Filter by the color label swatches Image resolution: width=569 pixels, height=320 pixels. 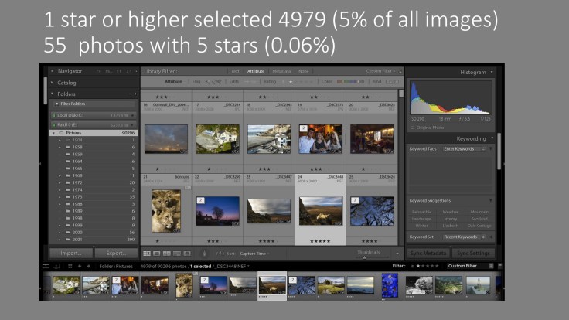[x=350, y=82]
